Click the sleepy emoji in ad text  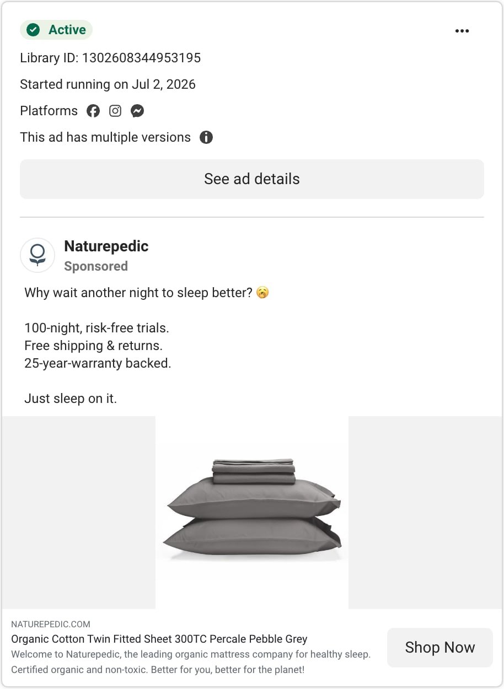pyautogui.click(x=263, y=293)
